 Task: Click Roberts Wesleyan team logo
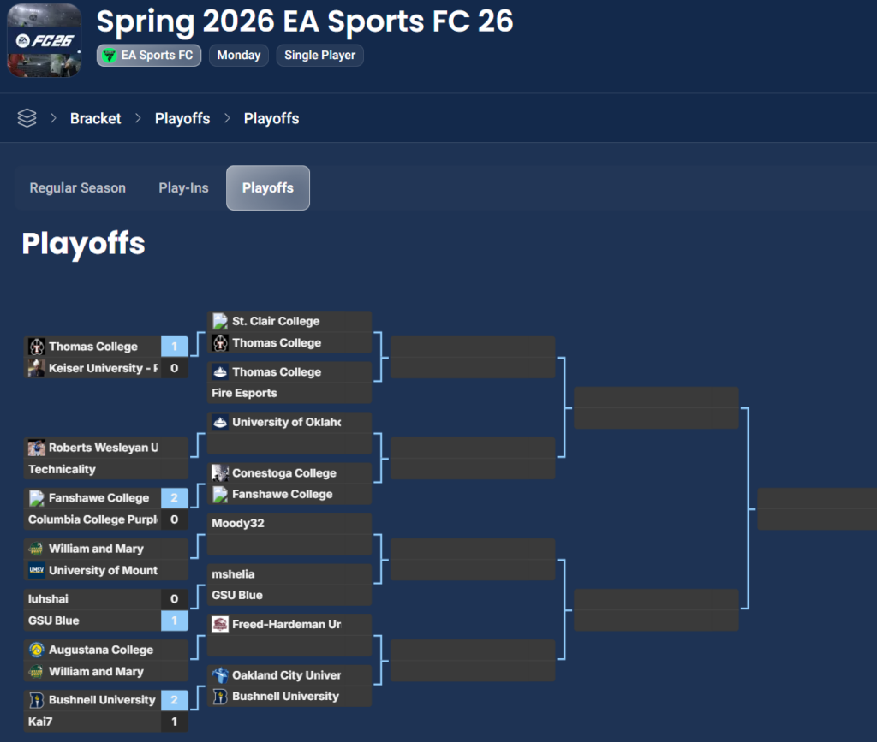36,448
